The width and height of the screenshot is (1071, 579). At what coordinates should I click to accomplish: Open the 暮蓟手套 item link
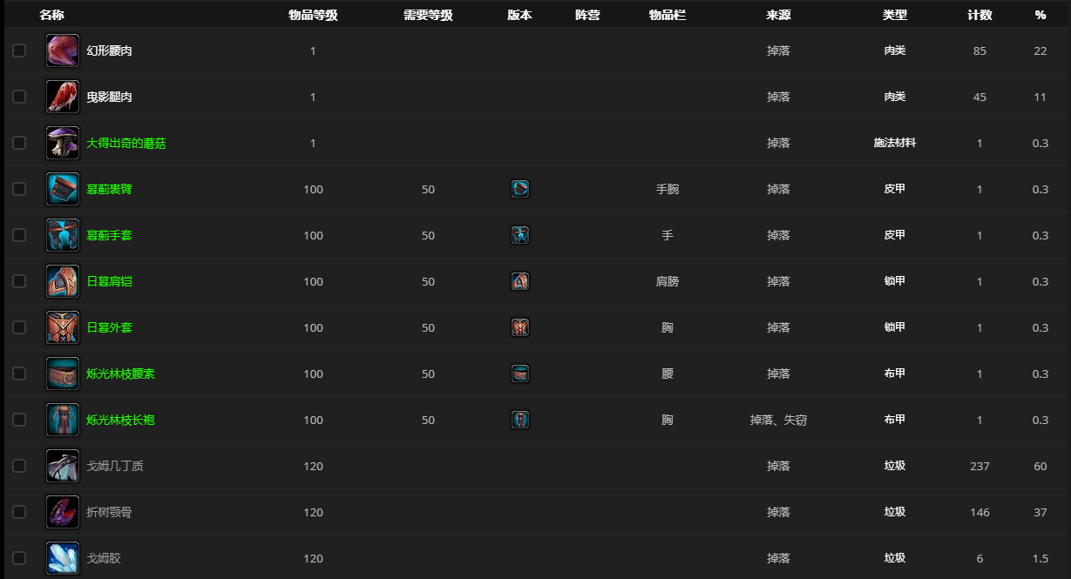click(x=110, y=235)
